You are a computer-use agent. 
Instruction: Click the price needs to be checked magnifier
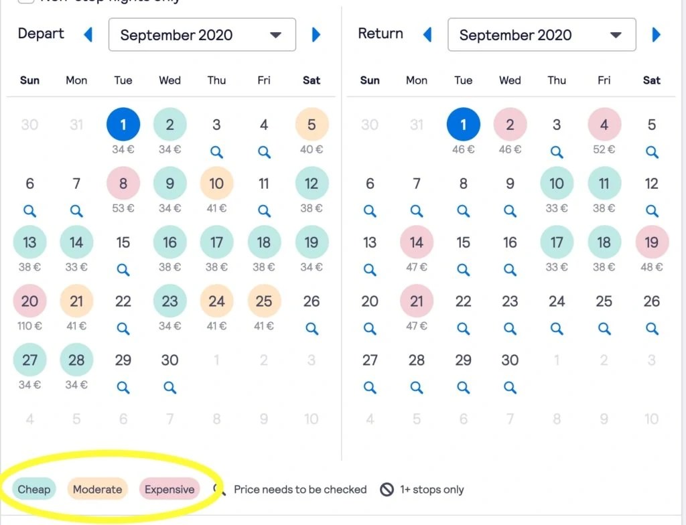218,490
